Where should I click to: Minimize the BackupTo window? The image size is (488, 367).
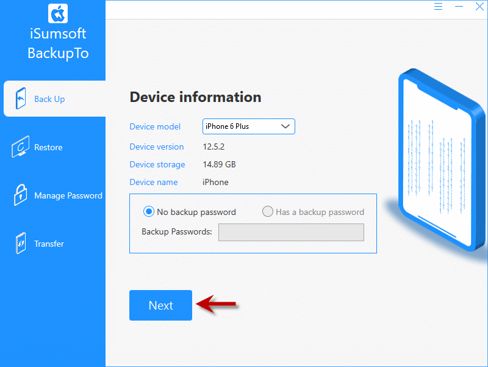point(459,6)
